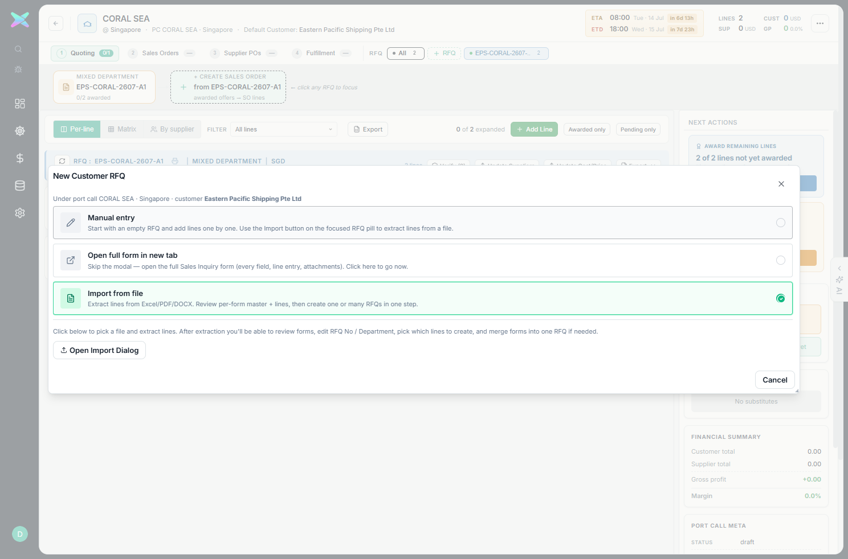Click the user avatar D
Screen dimensions: 848x559
(20, 534)
